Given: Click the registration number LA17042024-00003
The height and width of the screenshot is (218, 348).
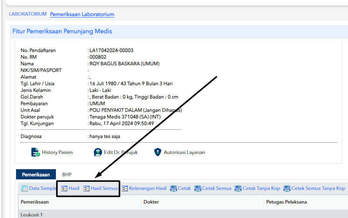Looking at the screenshot, I should coord(111,50).
